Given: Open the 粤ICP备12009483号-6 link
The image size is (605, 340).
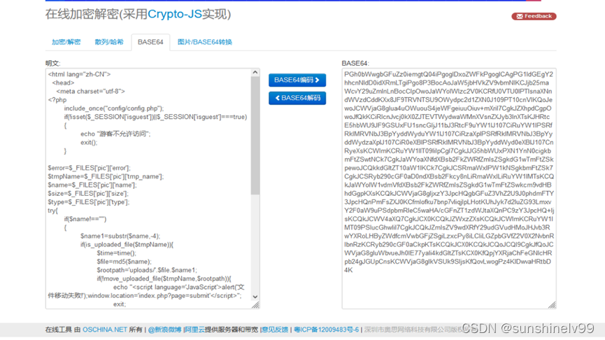Looking at the screenshot, I should 327,330.
